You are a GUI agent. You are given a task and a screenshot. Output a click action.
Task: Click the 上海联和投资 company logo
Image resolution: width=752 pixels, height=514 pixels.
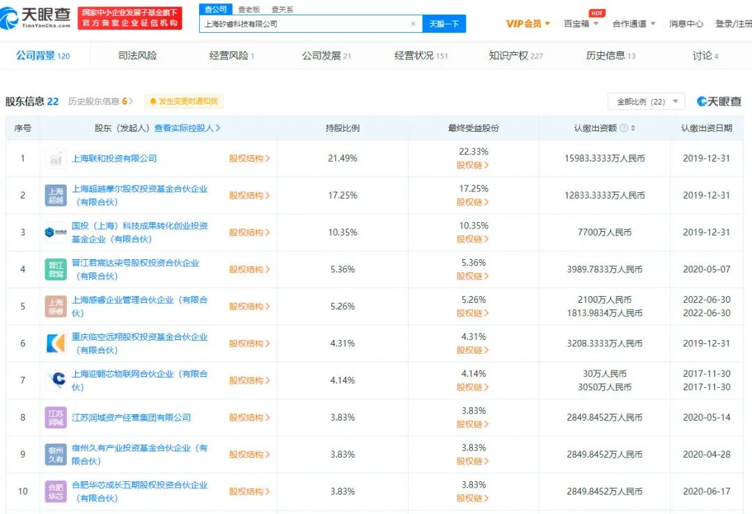click(x=56, y=158)
